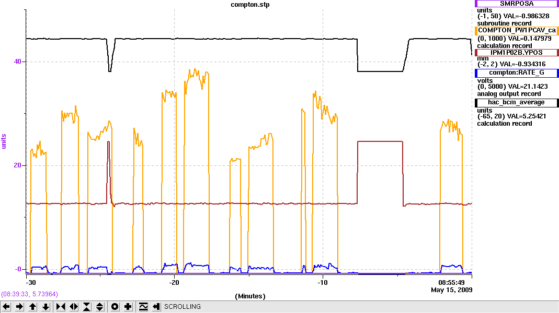Viewport: 559px width, 313px height.
Task: Click the red IPM1P02B.YPOS plateau on the graph
Action: (380, 141)
